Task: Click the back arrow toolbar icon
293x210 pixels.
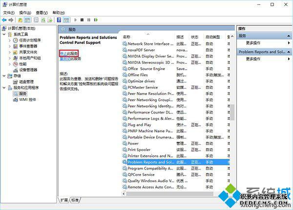Action: (4, 20)
